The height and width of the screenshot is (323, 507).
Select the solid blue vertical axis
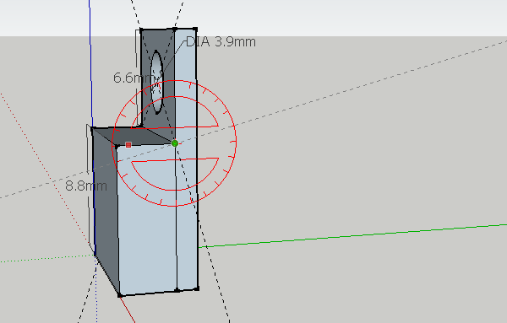(91, 65)
